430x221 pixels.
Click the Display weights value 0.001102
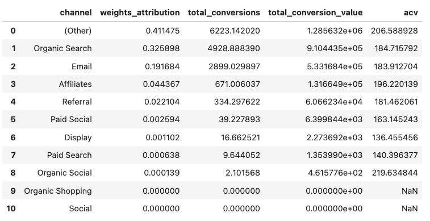click(162, 137)
